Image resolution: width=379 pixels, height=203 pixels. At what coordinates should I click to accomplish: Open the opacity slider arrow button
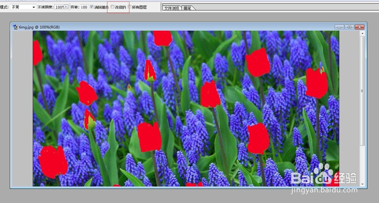pos(66,7)
